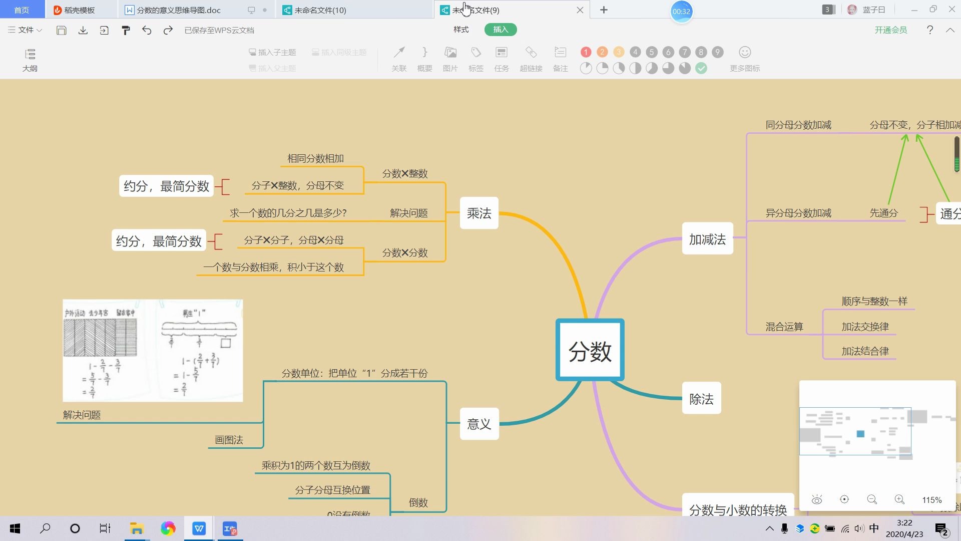Image resolution: width=961 pixels, height=541 pixels.
Task: Click 插入子主题 button
Action: click(273, 52)
